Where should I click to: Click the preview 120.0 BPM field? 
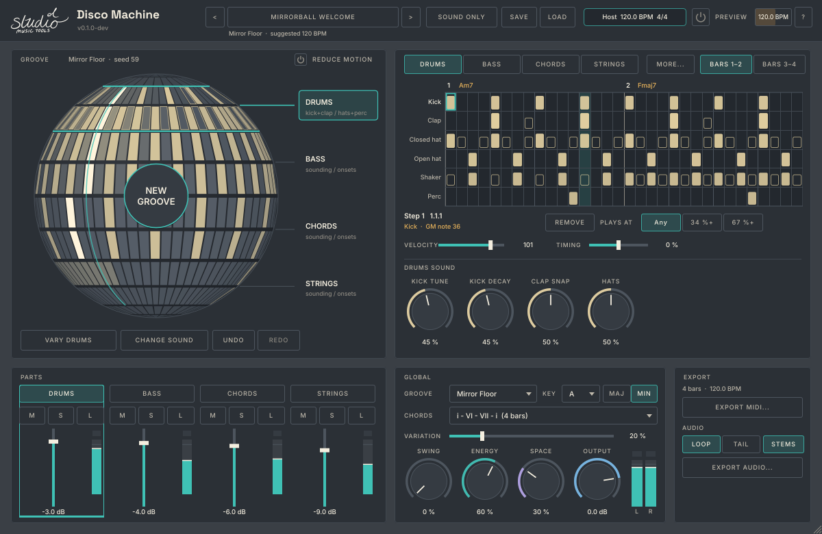pos(773,17)
